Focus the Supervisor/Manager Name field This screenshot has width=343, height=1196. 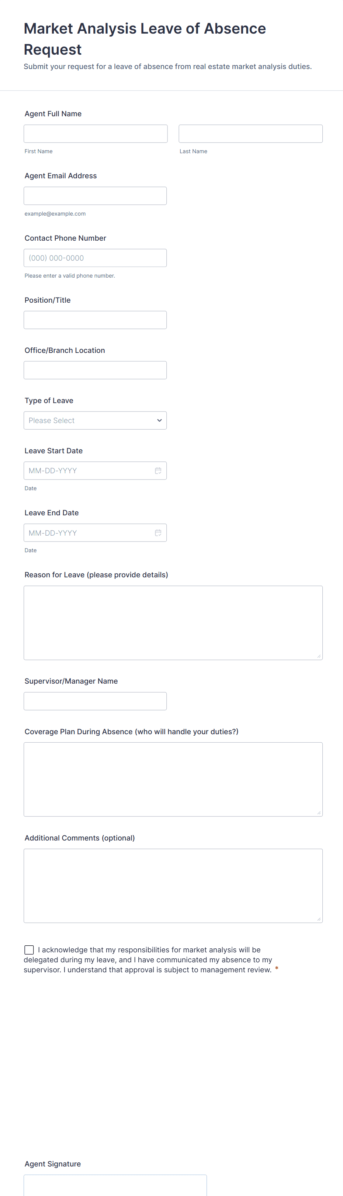click(95, 701)
